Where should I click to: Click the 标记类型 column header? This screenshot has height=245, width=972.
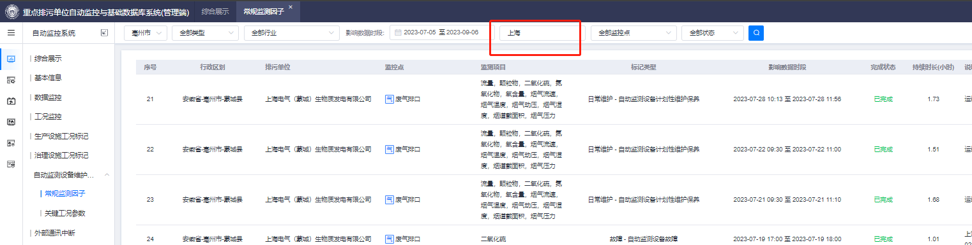point(643,67)
